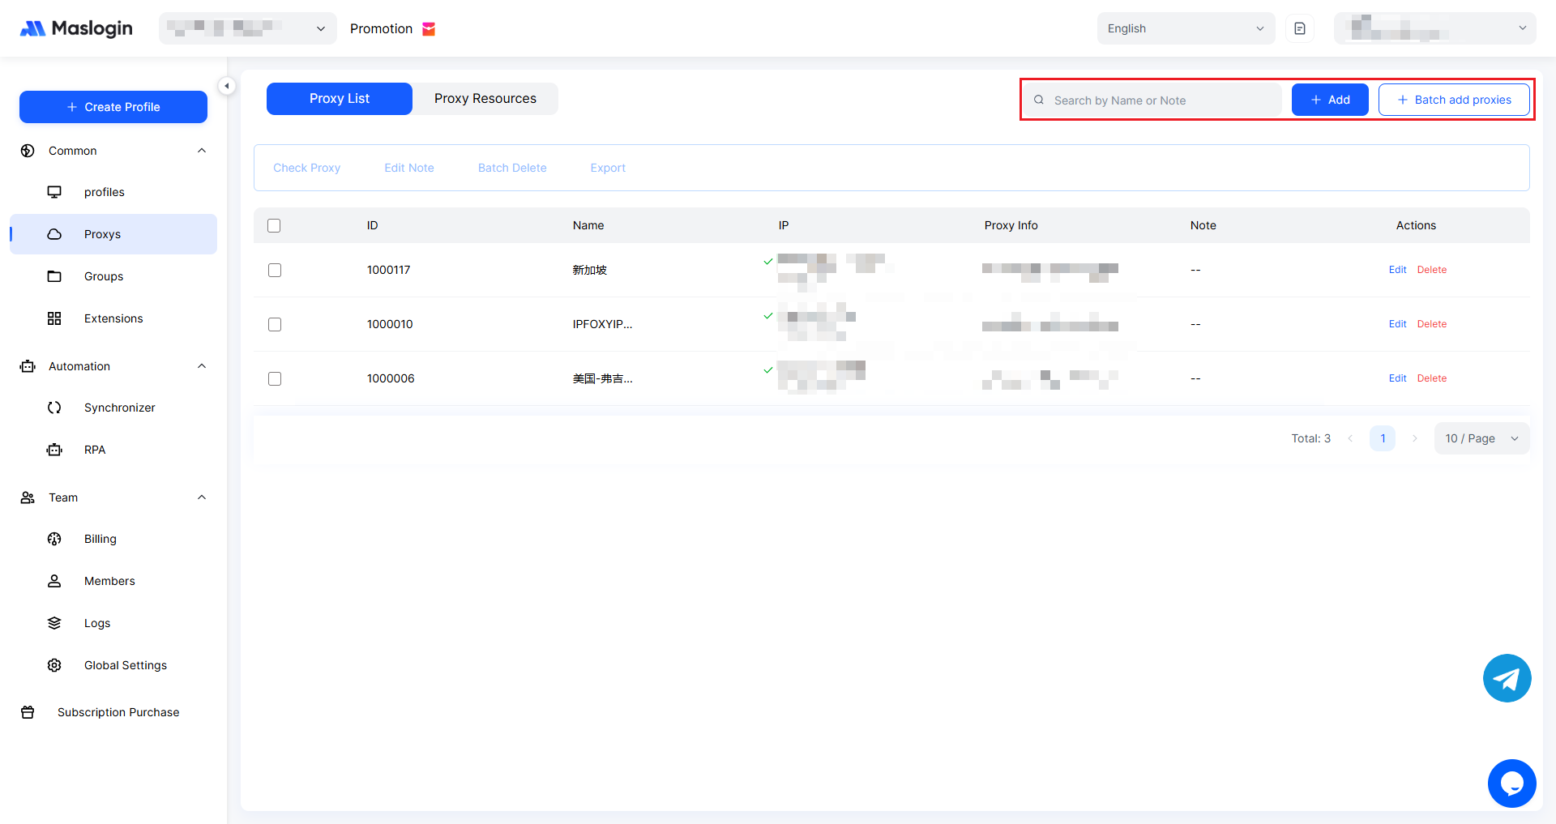Click Delete for proxy 1000006
Viewport: 1556px width, 824px height.
pyautogui.click(x=1431, y=378)
